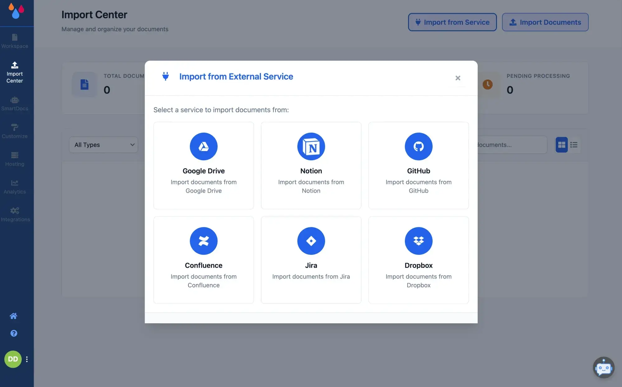Open user menu three-dot expander
The height and width of the screenshot is (387, 622).
tap(27, 359)
